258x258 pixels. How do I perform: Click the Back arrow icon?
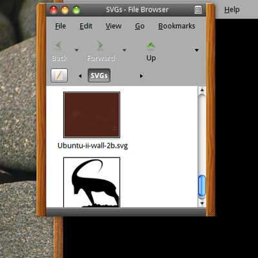click(x=59, y=46)
